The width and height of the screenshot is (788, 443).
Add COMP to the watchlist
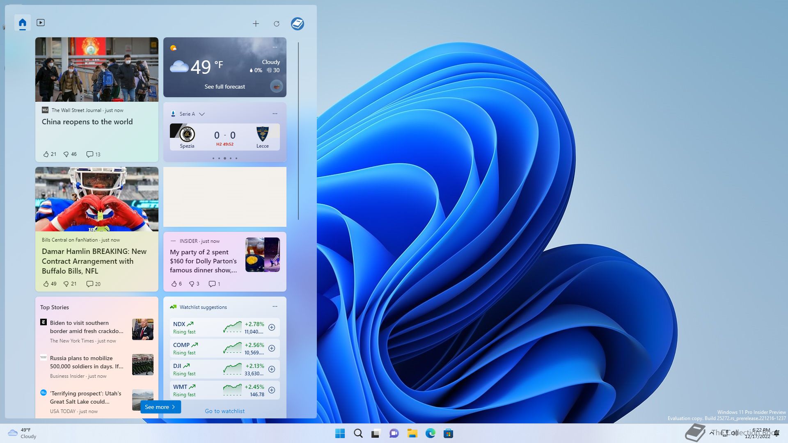pos(272,348)
